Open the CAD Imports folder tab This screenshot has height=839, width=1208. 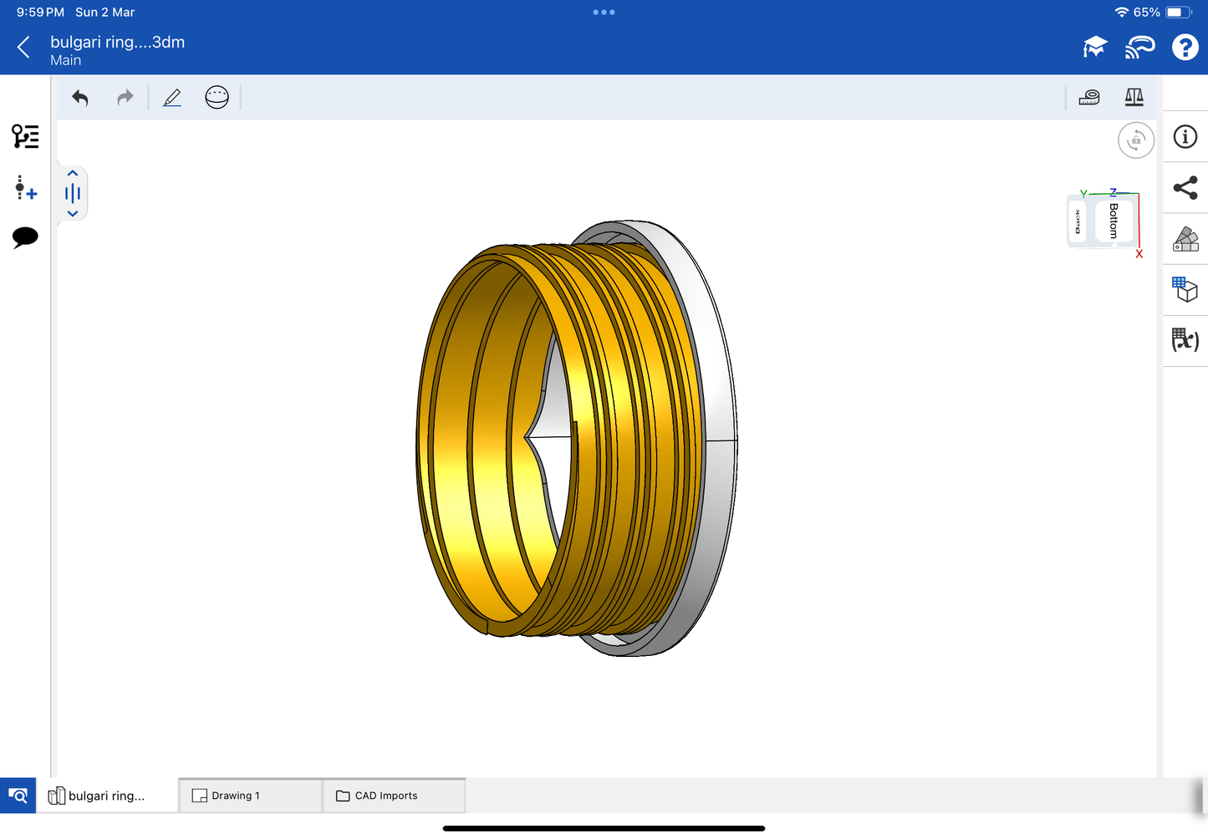[x=393, y=796]
